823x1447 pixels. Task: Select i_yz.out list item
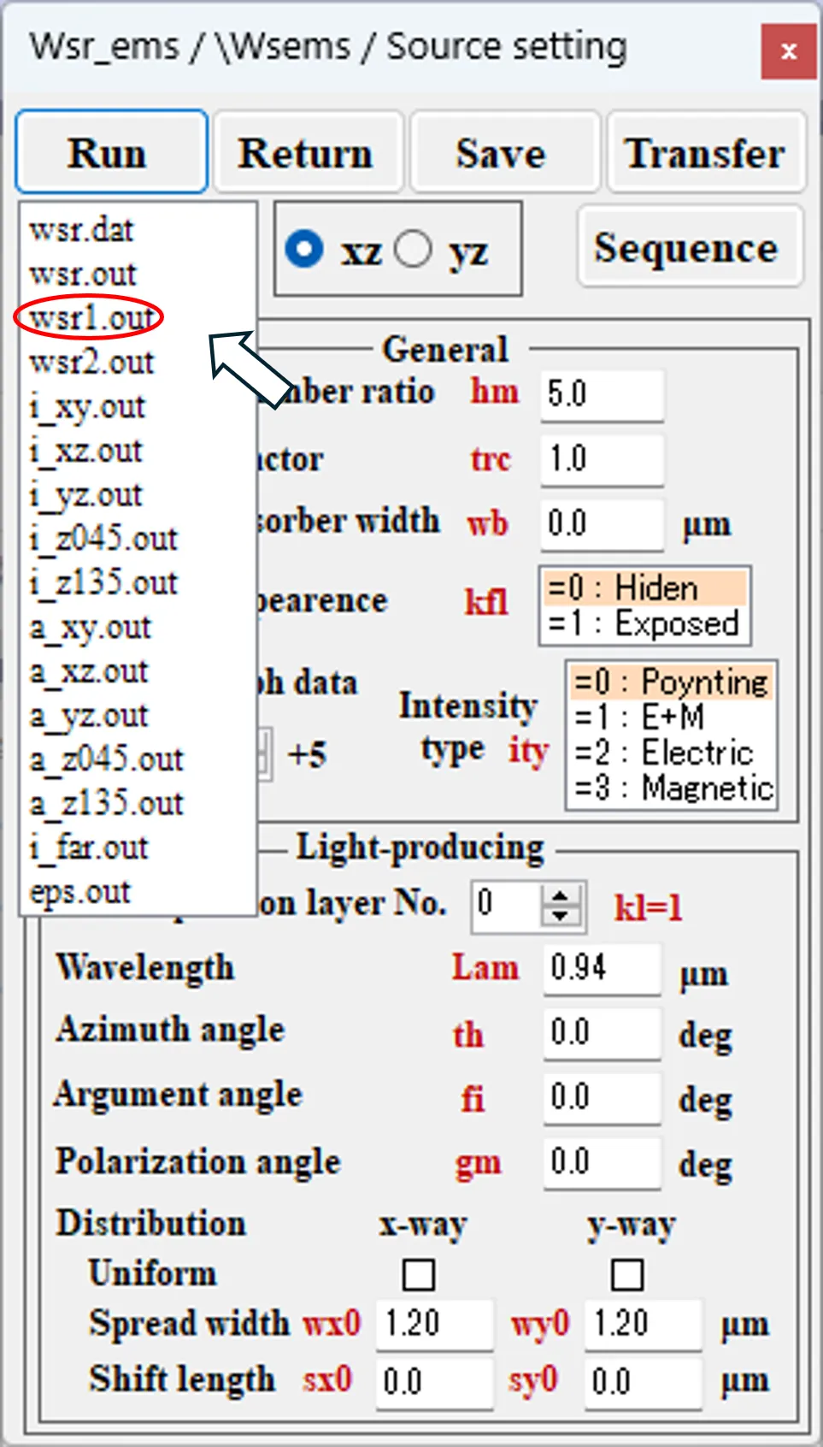(x=85, y=495)
